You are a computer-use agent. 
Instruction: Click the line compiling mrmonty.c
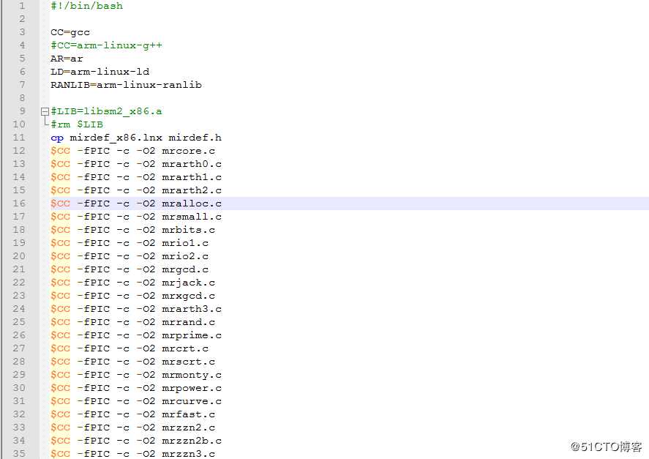click(136, 375)
